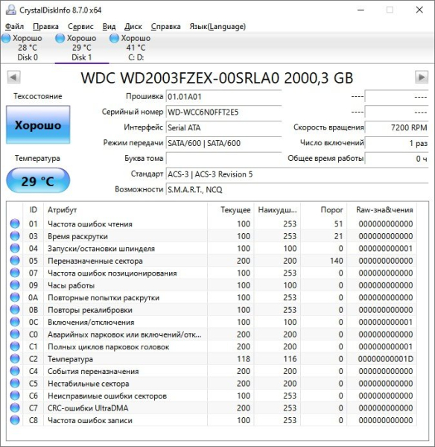Open the Справка menu

(165, 27)
